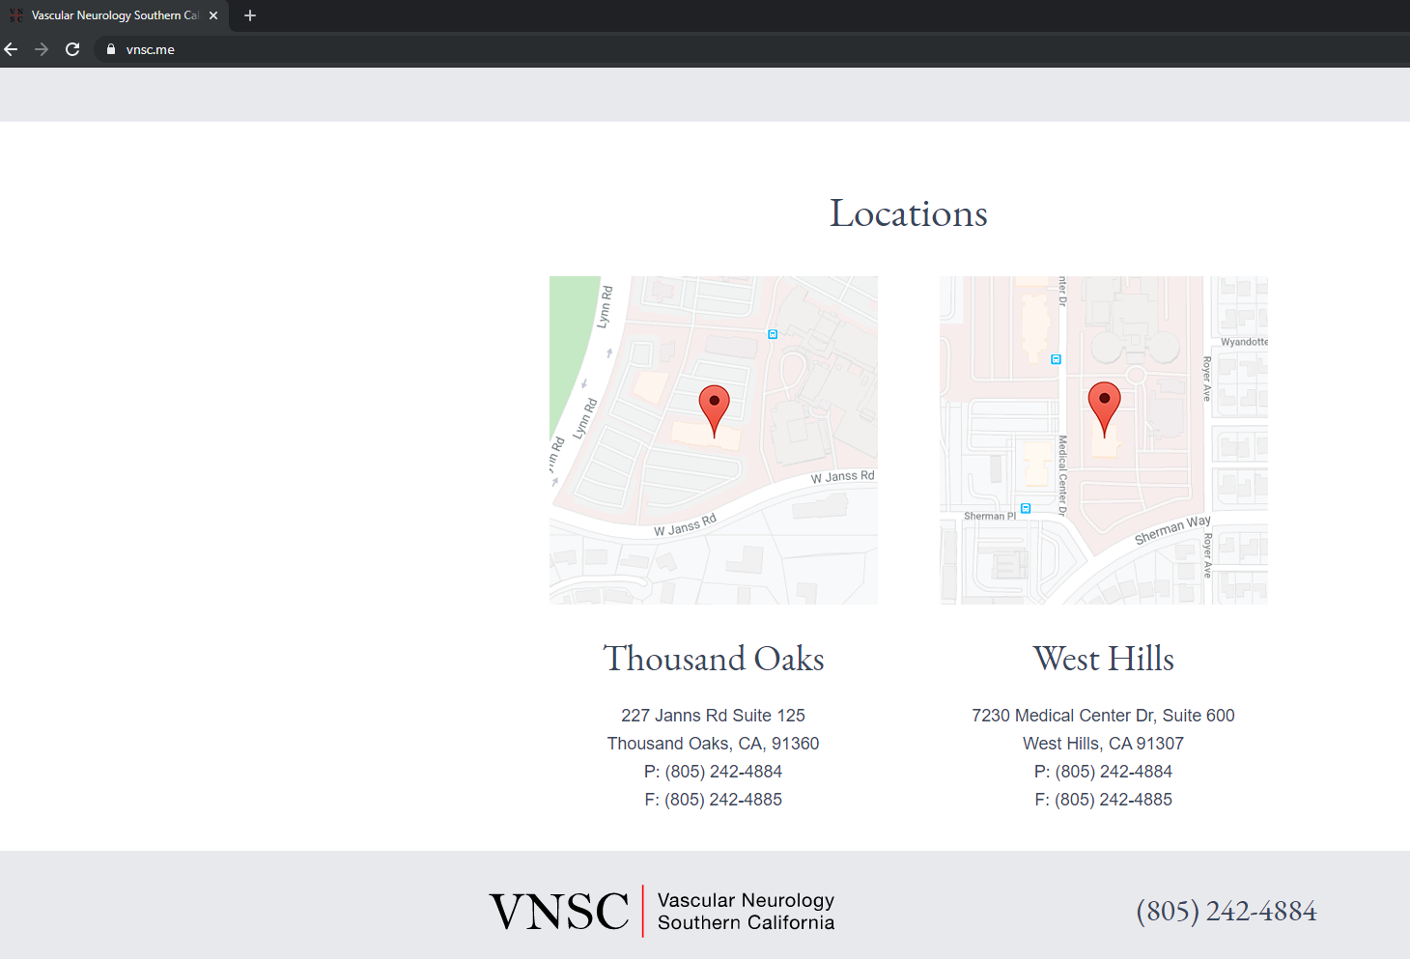The height and width of the screenshot is (959, 1410).
Task: Click the upper transit stop on Medical Center Dr
Action: (x=1056, y=359)
